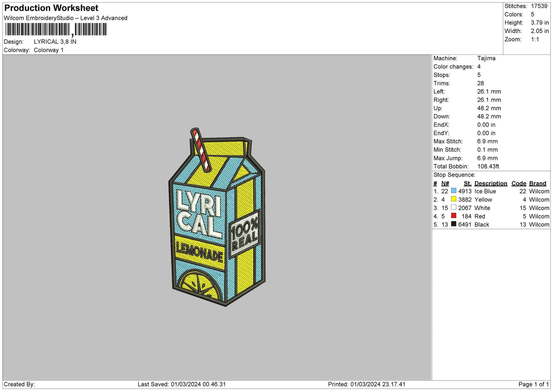The height and width of the screenshot is (391, 553).
Task: Click the 'St.' column header
Action: pyautogui.click(x=468, y=183)
